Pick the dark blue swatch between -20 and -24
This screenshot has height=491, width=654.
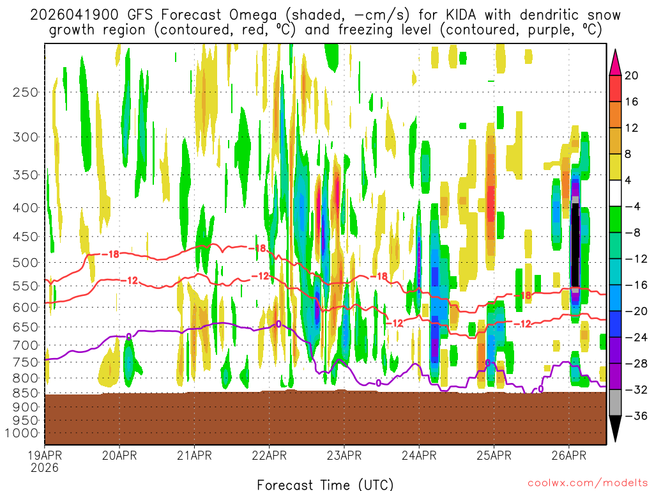pos(616,323)
